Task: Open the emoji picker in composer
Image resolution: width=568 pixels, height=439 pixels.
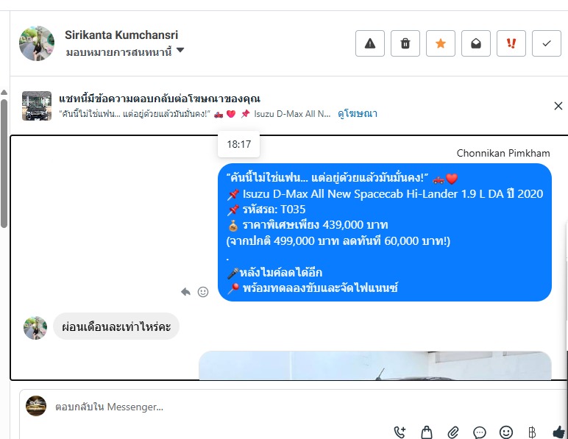Action: [x=506, y=432]
